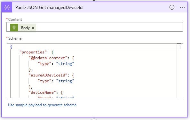
Task: Click the schema editor scrollbar thumb
Action: click(x=179, y=44)
